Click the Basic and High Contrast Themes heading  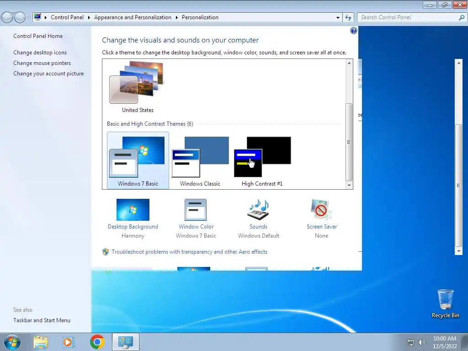pyautogui.click(x=150, y=124)
